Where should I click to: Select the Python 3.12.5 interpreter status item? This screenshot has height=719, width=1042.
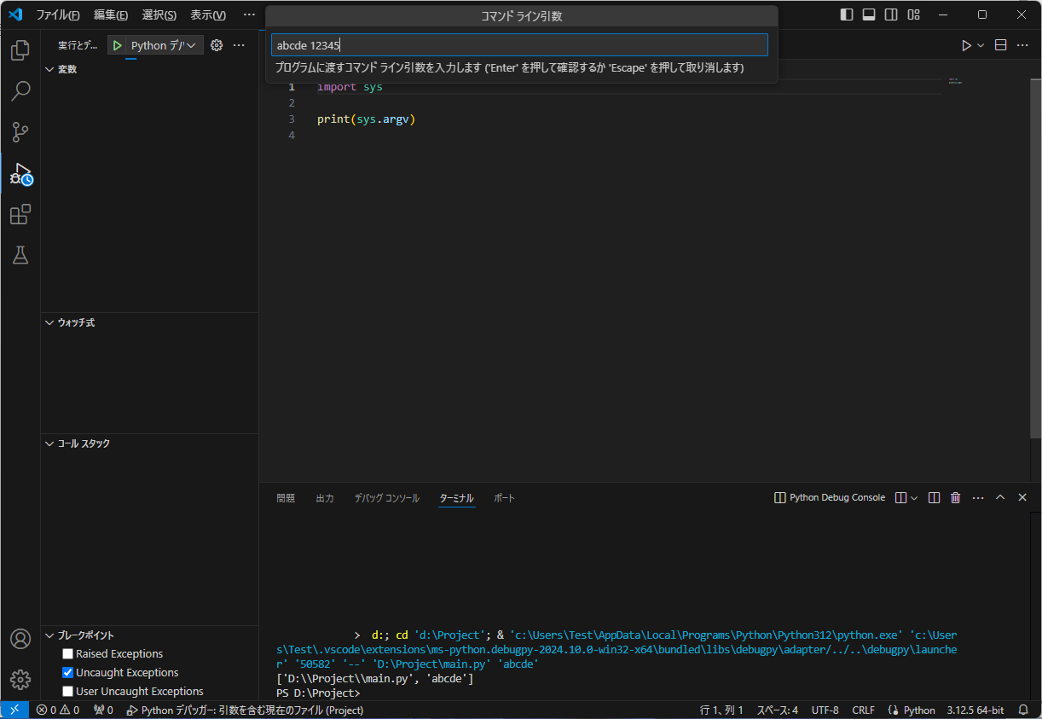click(975, 710)
